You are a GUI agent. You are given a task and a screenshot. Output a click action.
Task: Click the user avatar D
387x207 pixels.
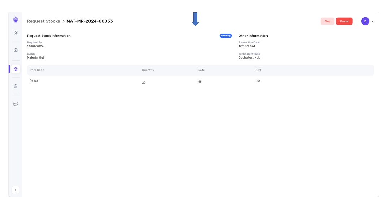click(365, 21)
